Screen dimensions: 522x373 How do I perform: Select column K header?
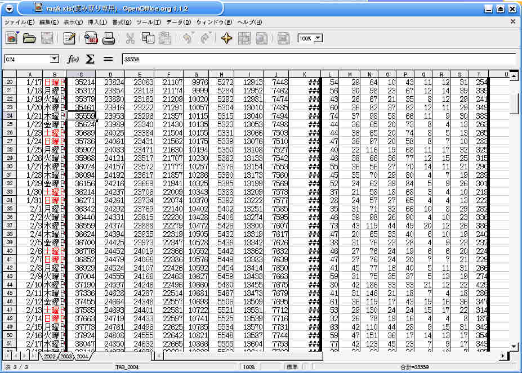304,74
